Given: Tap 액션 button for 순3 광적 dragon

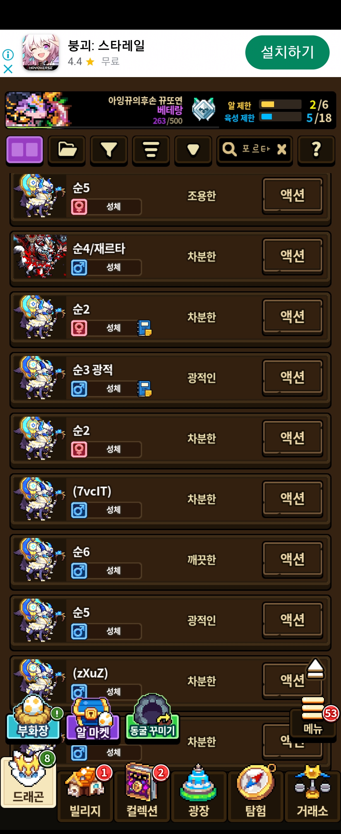Looking at the screenshot, I should click(x=292, y=377).
